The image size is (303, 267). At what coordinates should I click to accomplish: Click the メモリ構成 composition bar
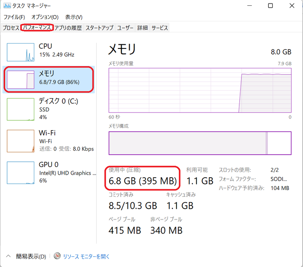(200, 143)
